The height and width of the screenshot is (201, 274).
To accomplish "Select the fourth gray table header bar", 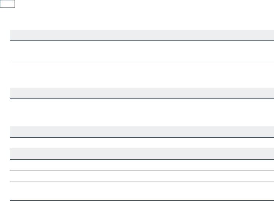I will pyautogui.click(x=142, y=153).
